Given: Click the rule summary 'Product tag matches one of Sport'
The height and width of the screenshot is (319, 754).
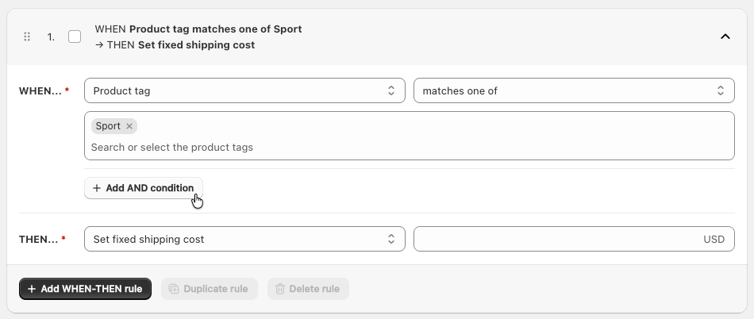Looking at the screenshot, I should [x=215, y=29].
